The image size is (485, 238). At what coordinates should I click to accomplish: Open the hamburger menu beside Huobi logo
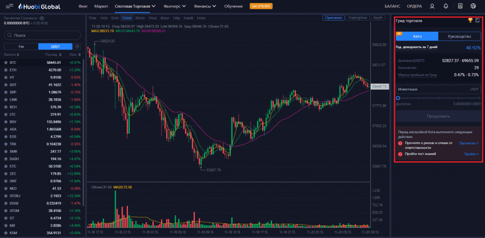pos(9,6)
